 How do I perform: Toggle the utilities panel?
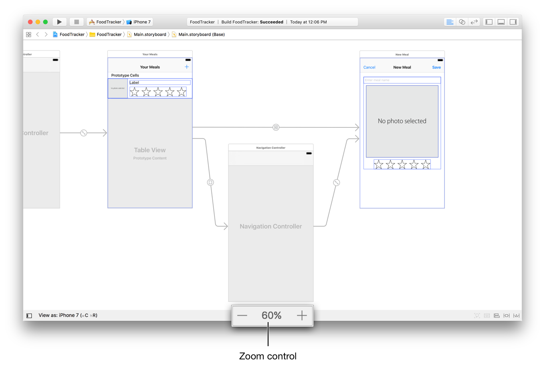[x=513, y=22]
